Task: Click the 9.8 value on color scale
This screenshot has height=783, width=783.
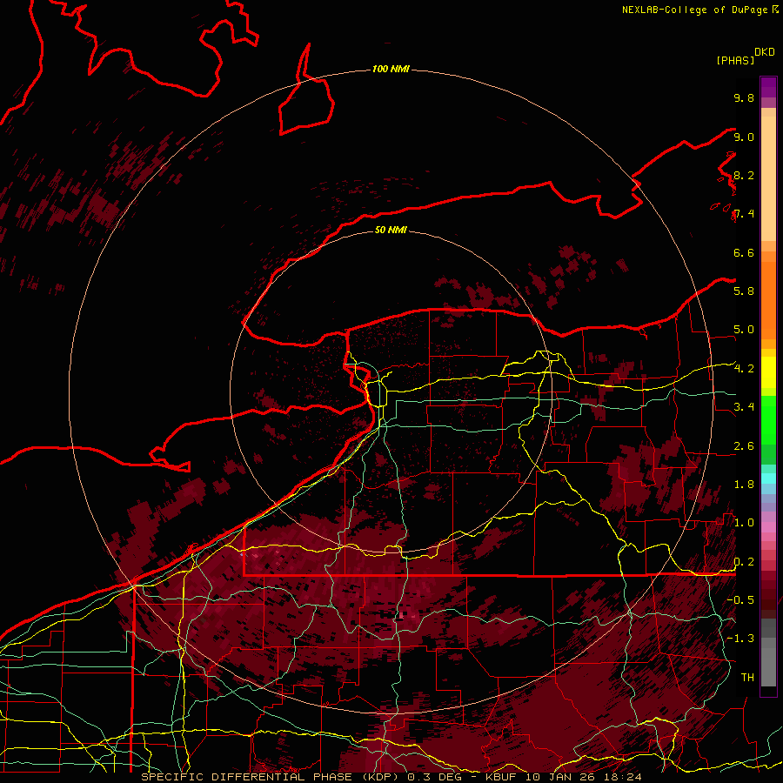Action: (x=744, y=97)
